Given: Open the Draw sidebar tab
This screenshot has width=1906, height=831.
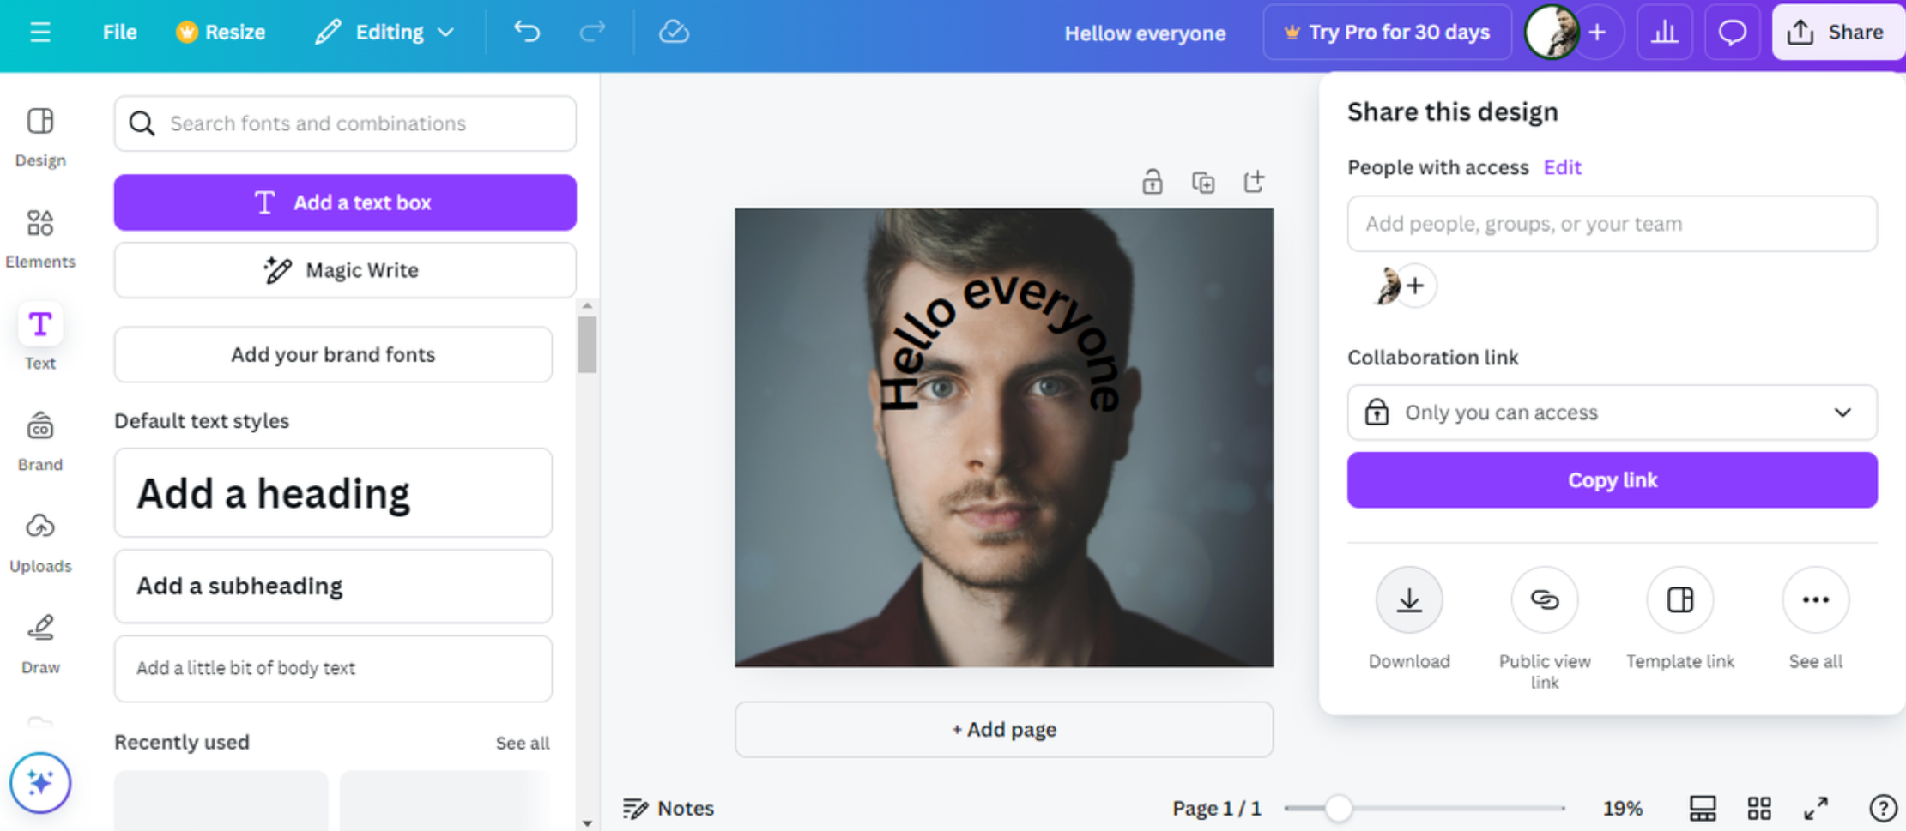Looking at the screenshot, I should [40, 644].
